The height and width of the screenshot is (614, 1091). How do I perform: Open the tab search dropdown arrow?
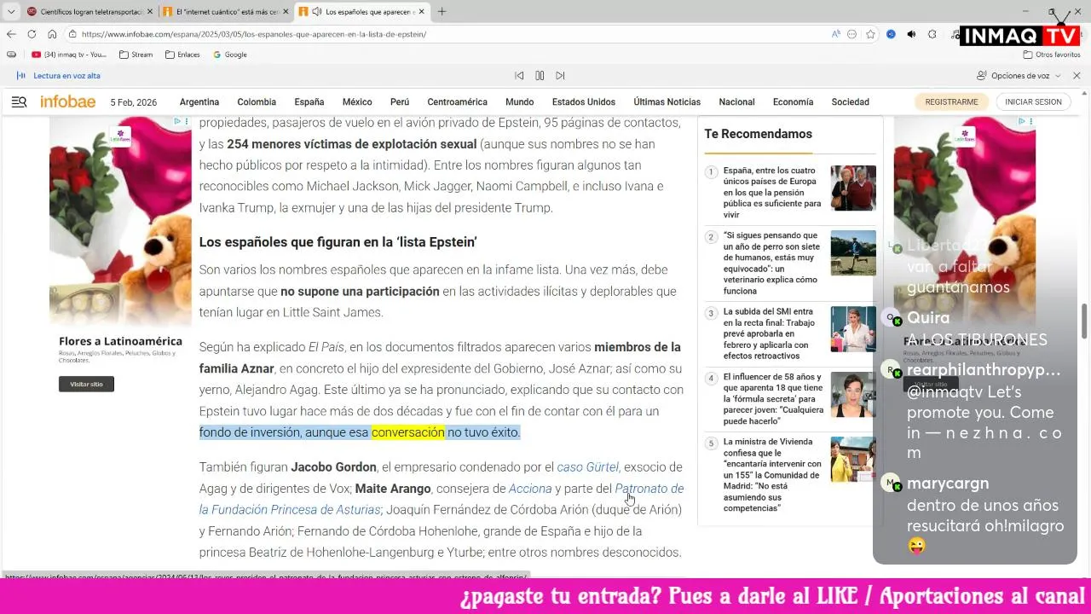click(11, 12)
